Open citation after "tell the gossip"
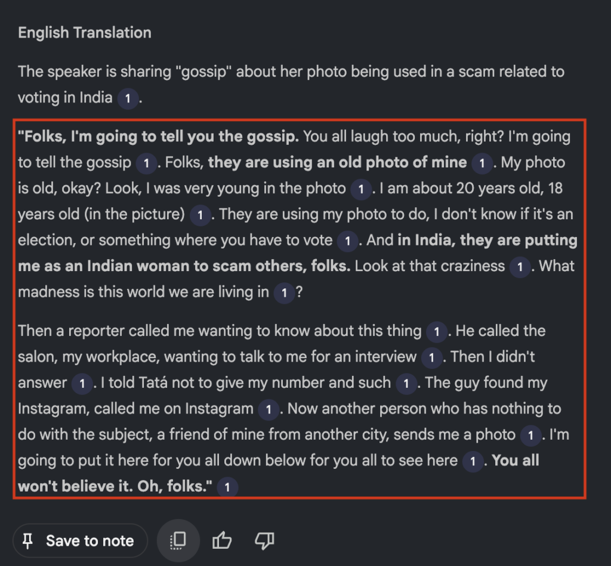The width and height of the screenshot is (611, 566). (x=146, y=163)
